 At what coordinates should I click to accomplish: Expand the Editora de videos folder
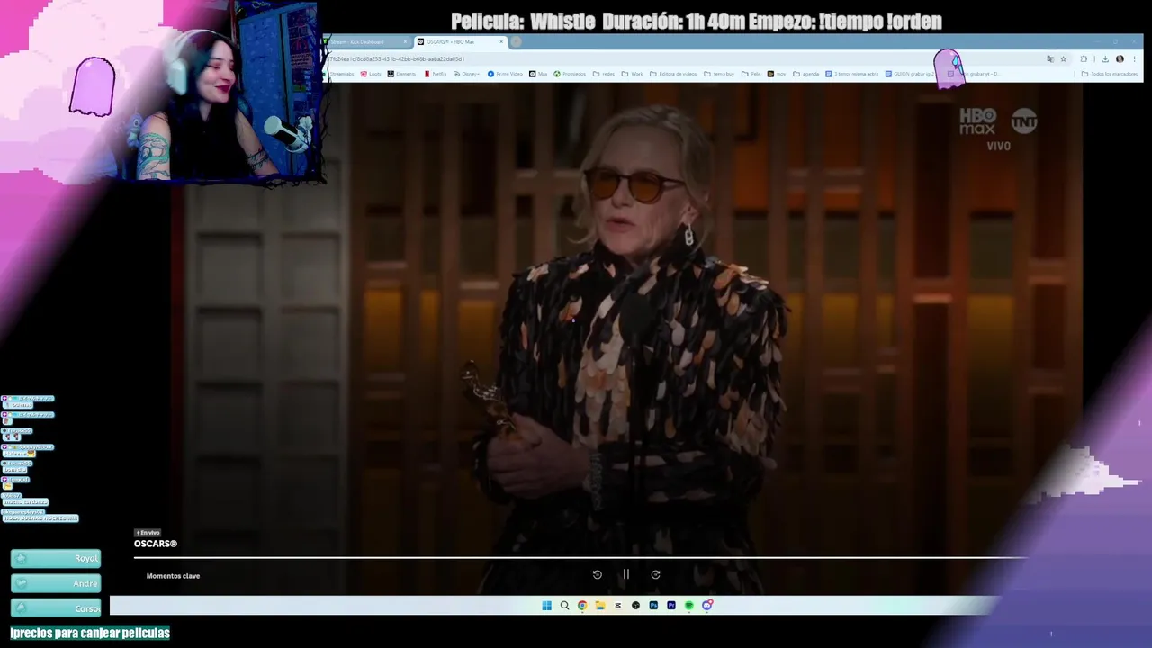[x=673, y=74]
